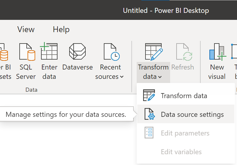Screen dimensions: 237x165
Task: Click the Enter data table icon
Action: pyautogui.click(x=49, y=51)
